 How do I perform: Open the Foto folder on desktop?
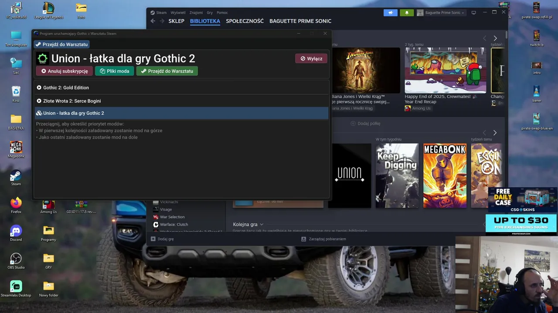pos(81,11)
